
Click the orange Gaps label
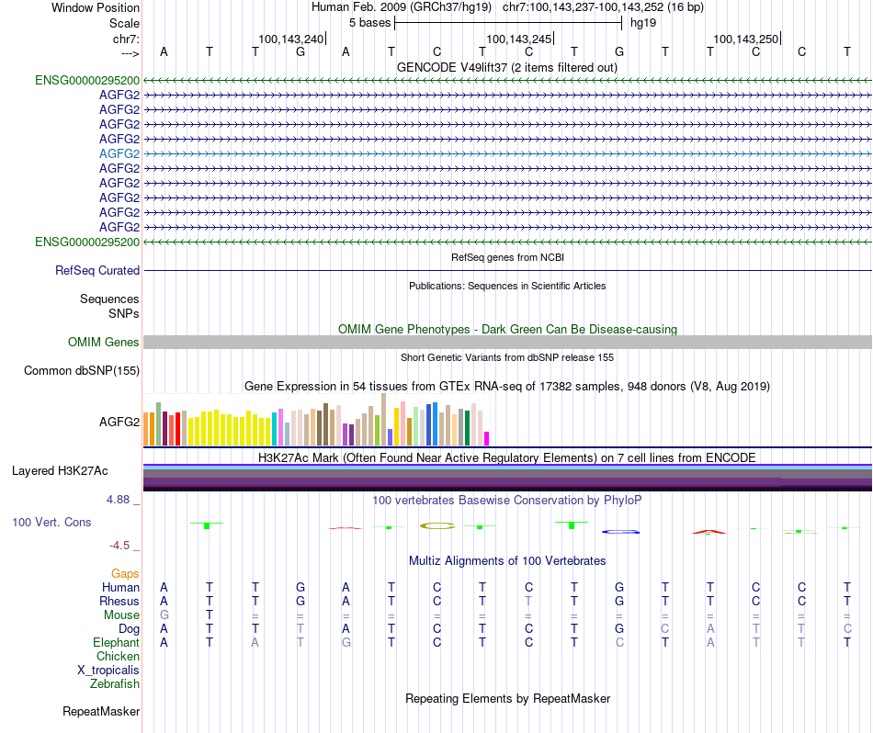pos(125,574)
